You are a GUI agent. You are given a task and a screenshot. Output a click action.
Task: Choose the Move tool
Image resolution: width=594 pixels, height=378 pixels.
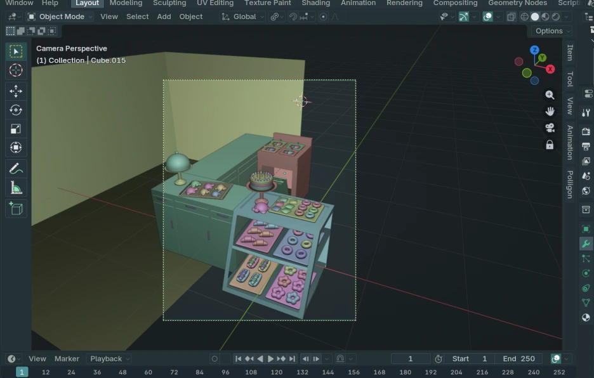pos(15,91)
